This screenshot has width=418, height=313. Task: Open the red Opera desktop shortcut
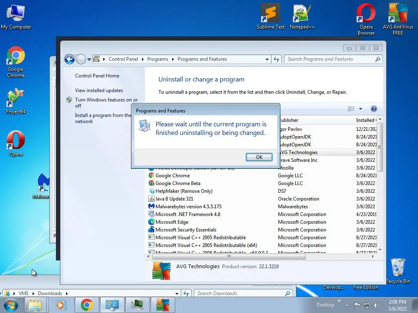click(16, 144)
